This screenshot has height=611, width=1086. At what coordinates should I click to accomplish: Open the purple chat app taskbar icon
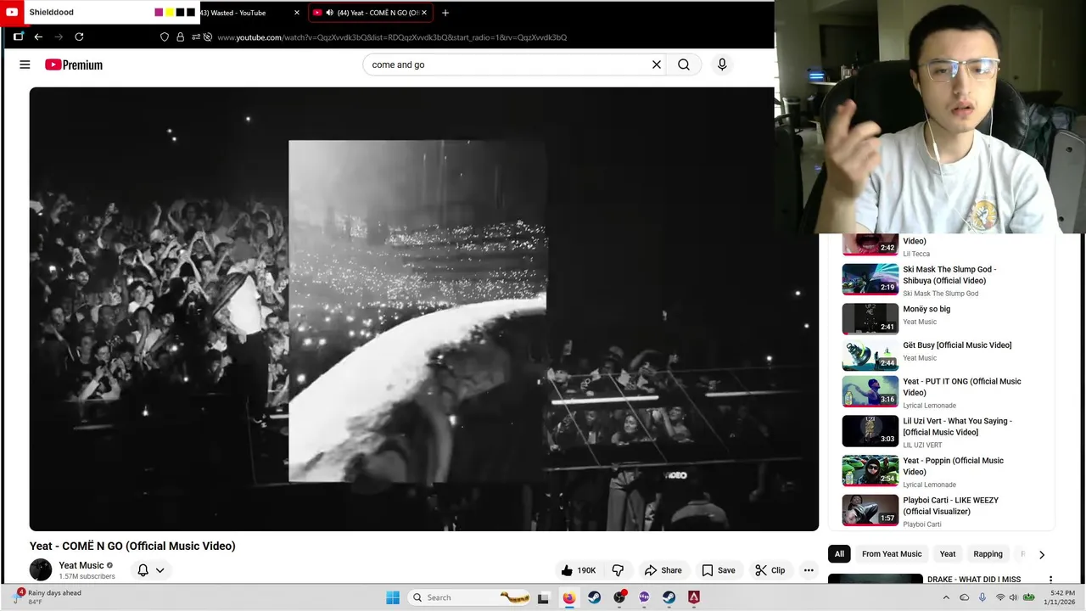click(644, 597)
